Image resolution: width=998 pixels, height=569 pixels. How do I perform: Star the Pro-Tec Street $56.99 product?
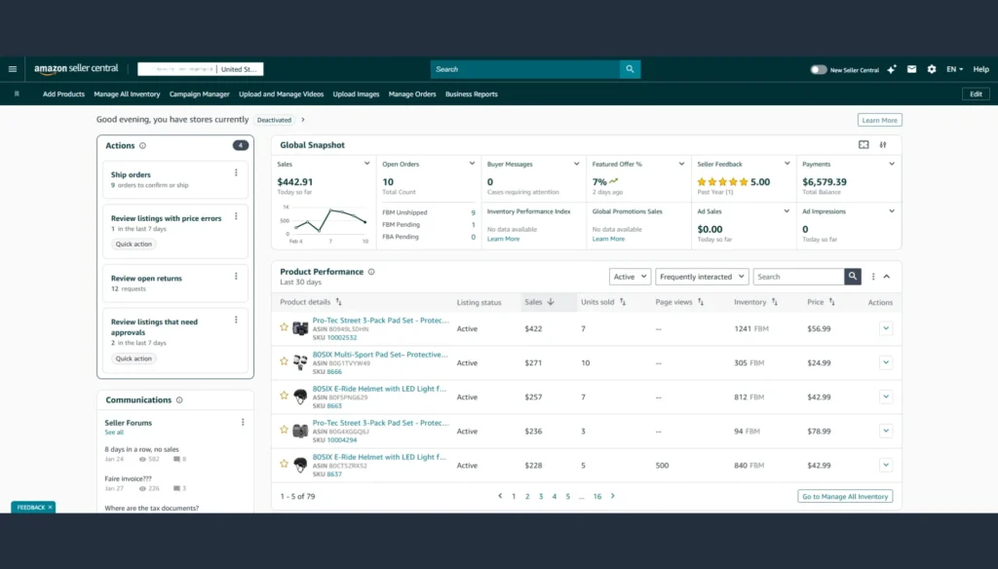[x=285, y=327]
